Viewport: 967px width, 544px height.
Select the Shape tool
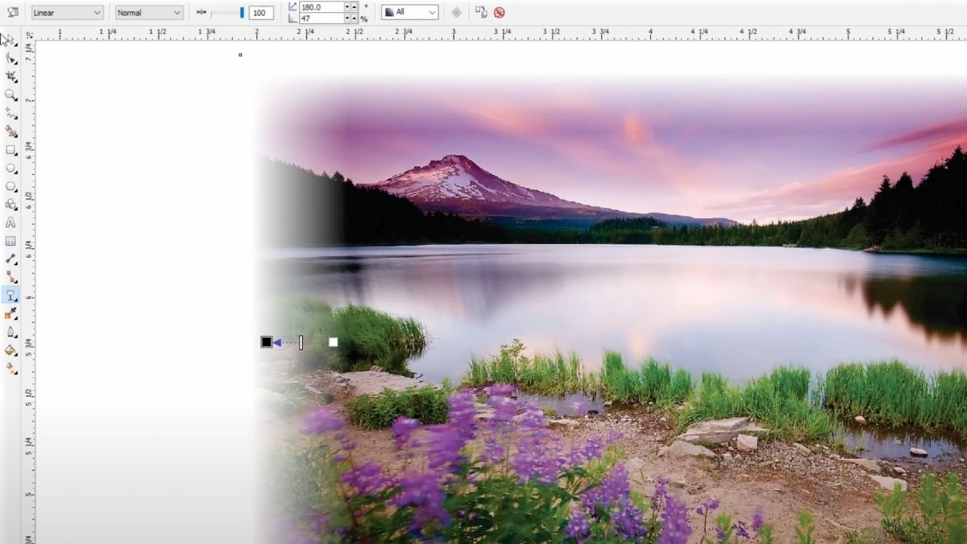[x=11, y=56]
